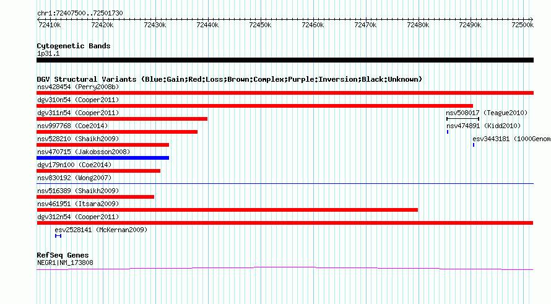
Task: Select the tiny blue esv3443181 marker
Action: (x=474, y=145)
